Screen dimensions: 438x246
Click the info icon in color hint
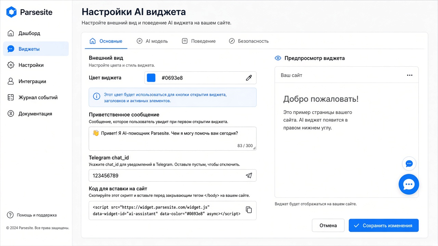97,96
